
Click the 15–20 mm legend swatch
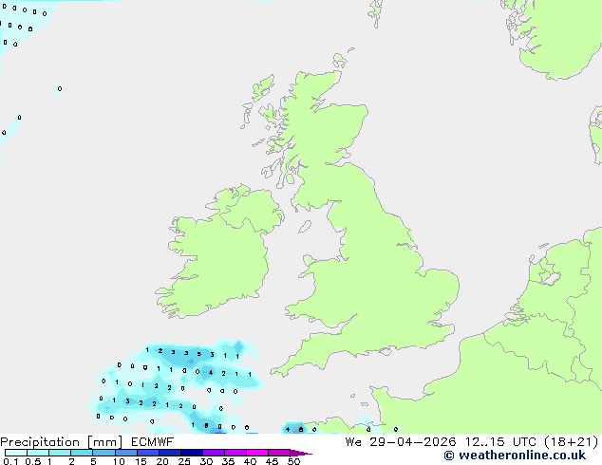[x=148, y=453]
